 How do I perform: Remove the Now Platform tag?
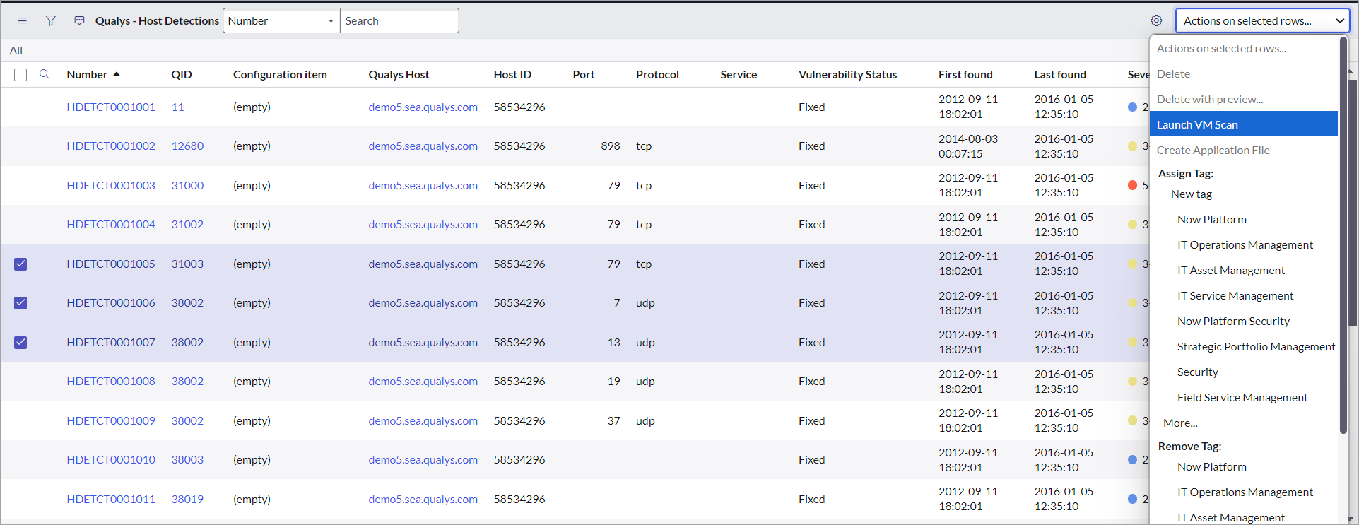(x=1211, y=467)
